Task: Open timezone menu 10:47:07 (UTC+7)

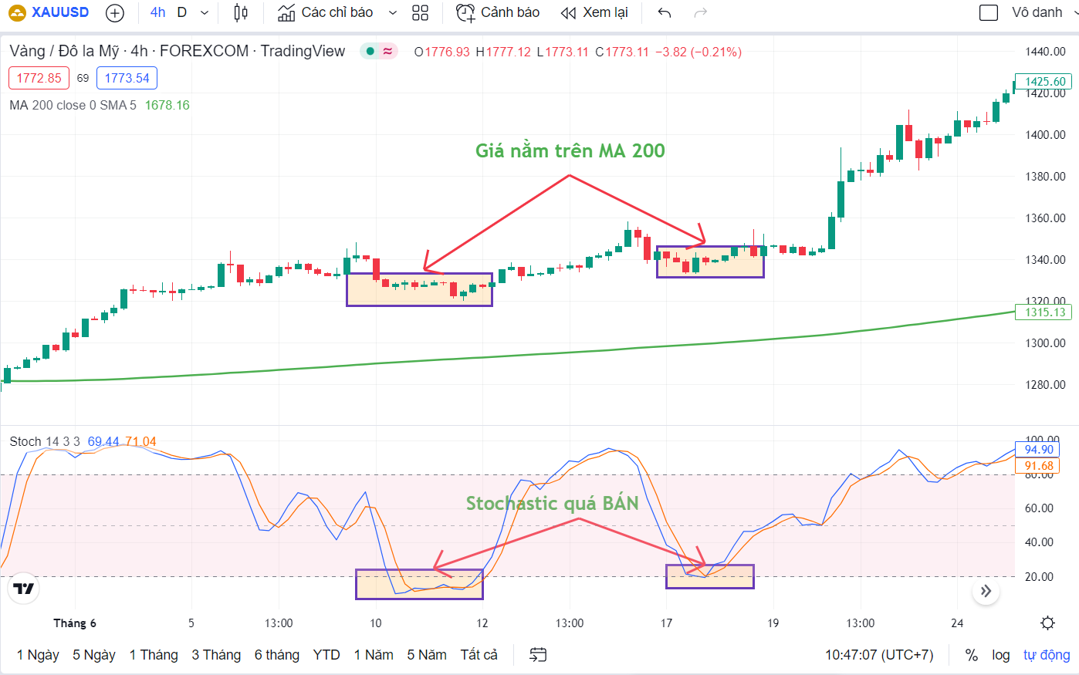Action: 879,655
